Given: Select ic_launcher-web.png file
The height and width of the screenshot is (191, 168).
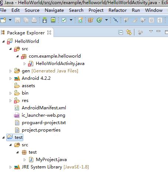Looking at the screenshot, I should coord(44,115).
